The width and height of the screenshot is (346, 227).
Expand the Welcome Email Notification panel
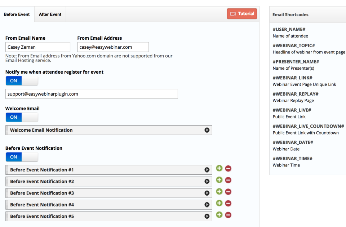(x=207, y=130)
